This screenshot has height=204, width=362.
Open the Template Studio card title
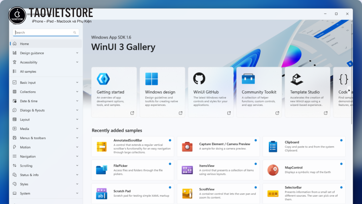pos(305,92)
